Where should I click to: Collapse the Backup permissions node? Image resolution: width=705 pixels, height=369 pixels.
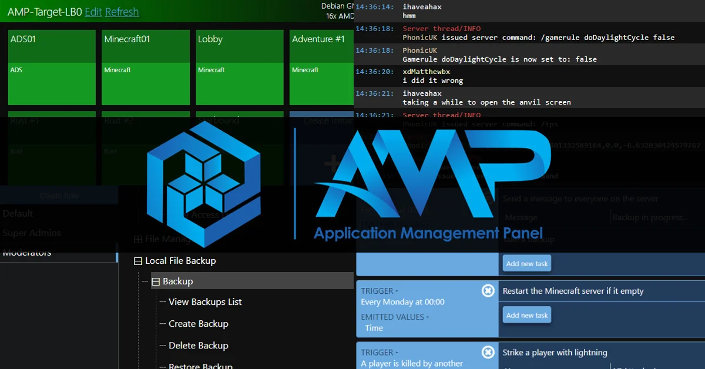coord(156,281)
